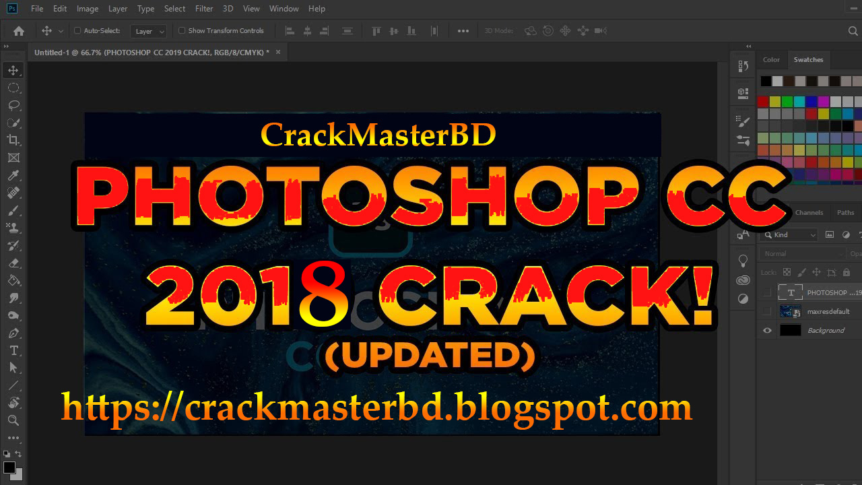Viewport: 862px width, 485px height.
Task: Select the Pen tool
Action: [13, 333]
